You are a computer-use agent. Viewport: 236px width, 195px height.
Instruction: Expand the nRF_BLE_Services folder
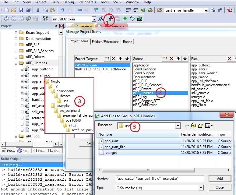(16, 51)
